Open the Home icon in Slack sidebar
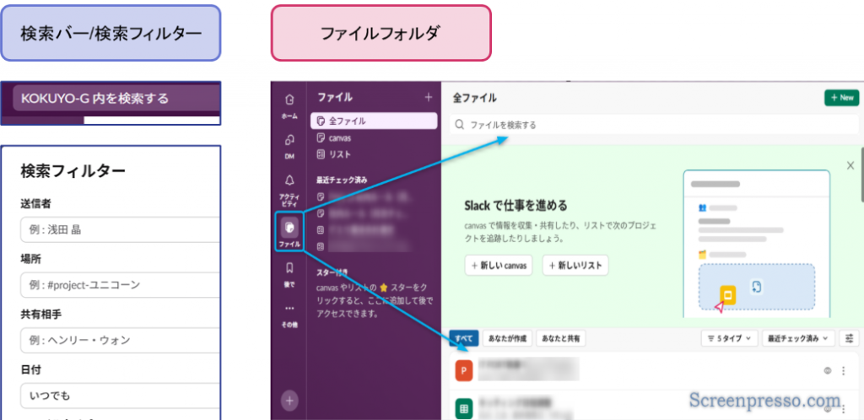This screenshot has width=864, height=420. tap(289, 100)
